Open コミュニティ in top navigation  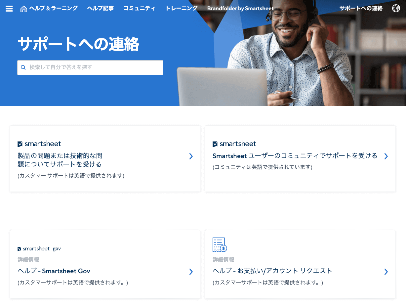[139, 8]
